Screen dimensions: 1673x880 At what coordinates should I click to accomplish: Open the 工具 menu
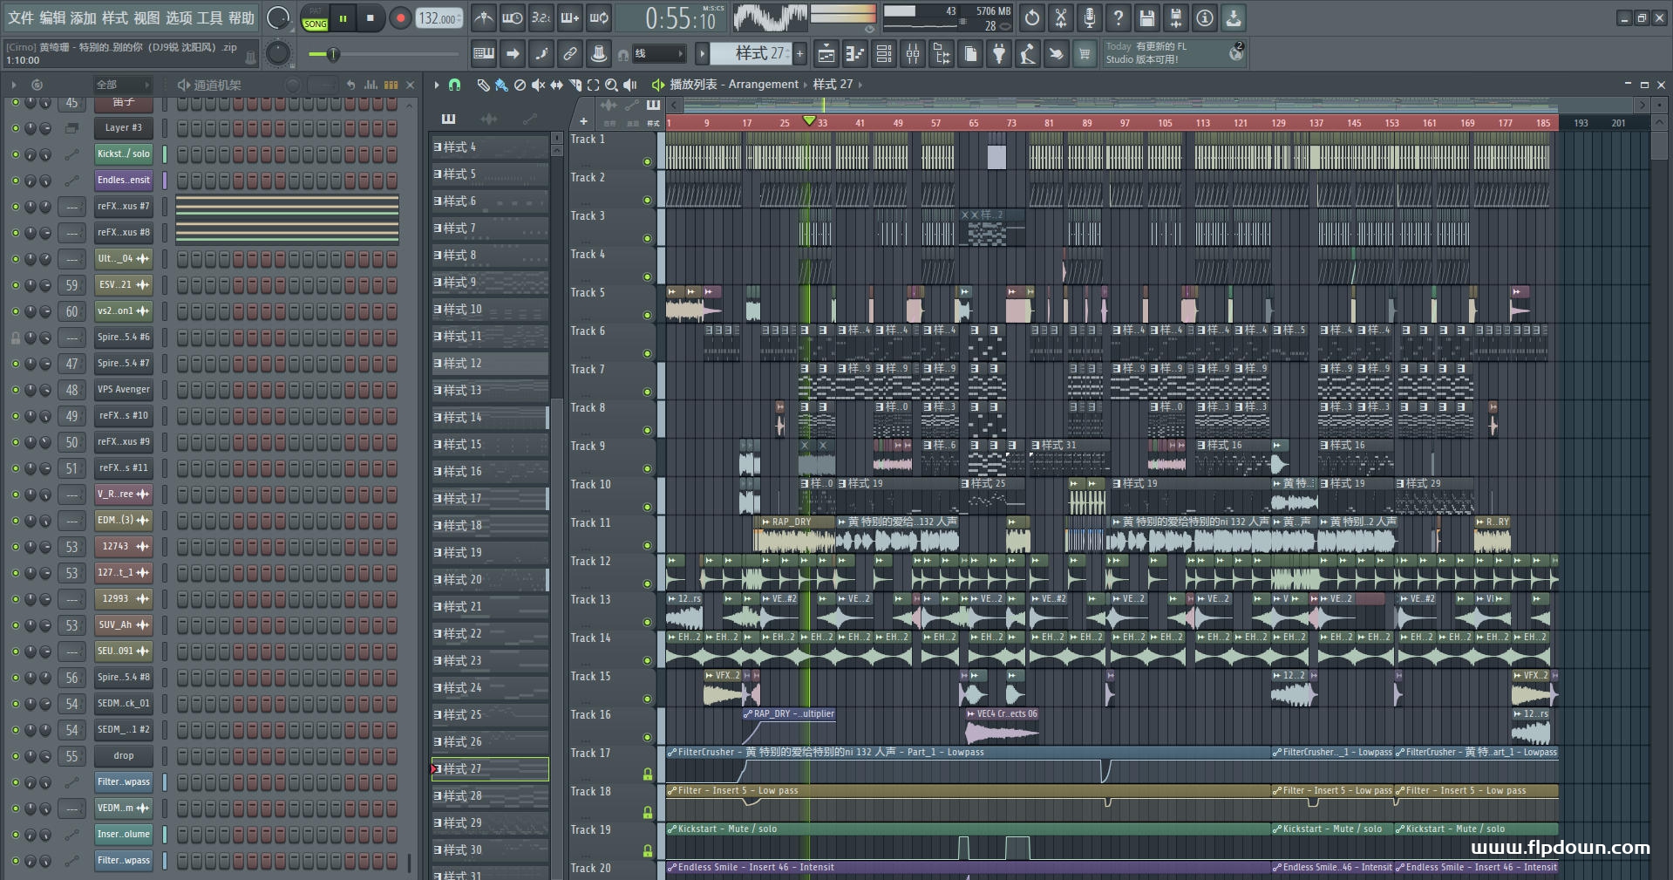coord(209,17)
